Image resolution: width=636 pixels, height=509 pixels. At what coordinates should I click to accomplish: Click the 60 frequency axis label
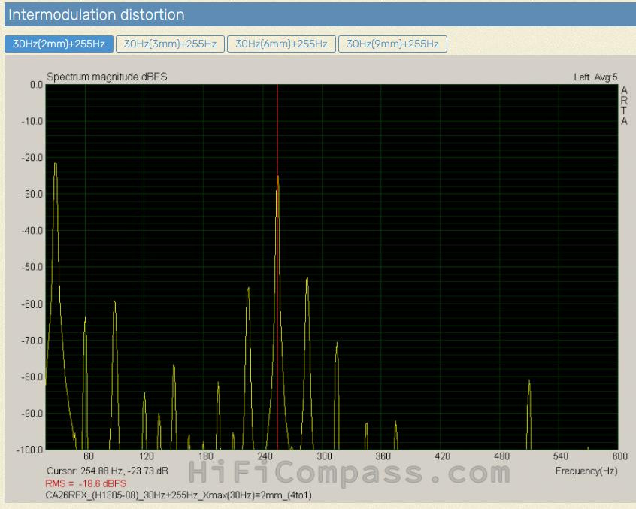click(89, 456)
